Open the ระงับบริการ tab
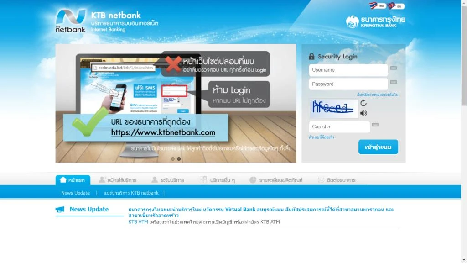Screen dimensions: 467x263 coord(168,180)
